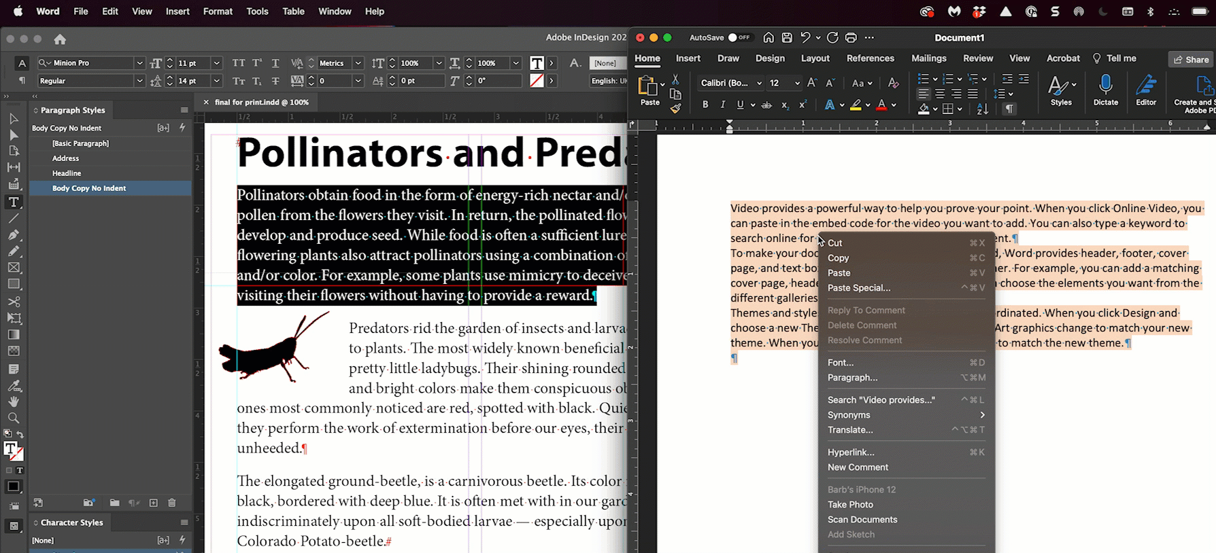Choose Copy from the context menu
1216x553 pixels.
pyautogui.click(x=906, y=258)
